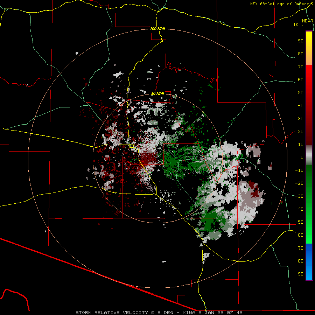Screen dimensions: 315x315
Task: Click the 80 value on velocity scale
Action: (x=301, y=54)
